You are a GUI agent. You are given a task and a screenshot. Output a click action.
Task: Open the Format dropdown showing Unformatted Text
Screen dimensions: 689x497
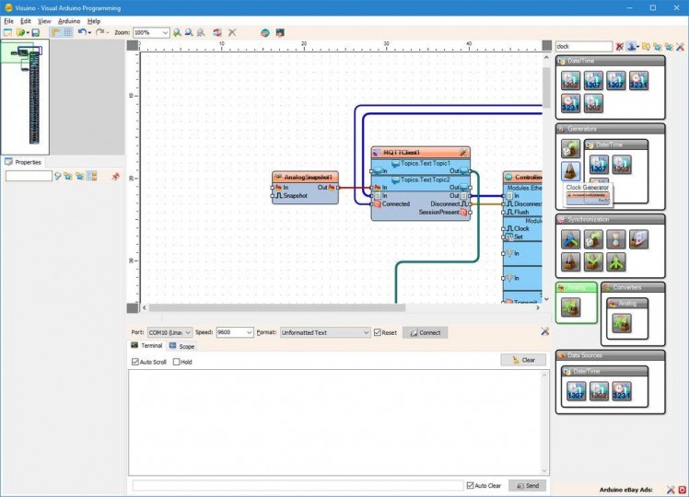[x=365, y=332]
